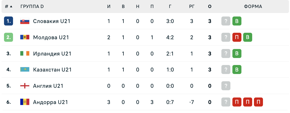Screen dimensions: 290x113
Task: Click the Andorra flag icon
Action: pos(25,102)
